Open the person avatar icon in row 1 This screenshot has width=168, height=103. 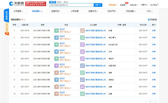coord(56,31)
